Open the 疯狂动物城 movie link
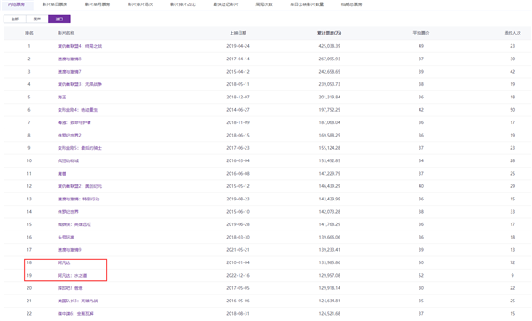 pyautogui.click(x=68, y=160)
